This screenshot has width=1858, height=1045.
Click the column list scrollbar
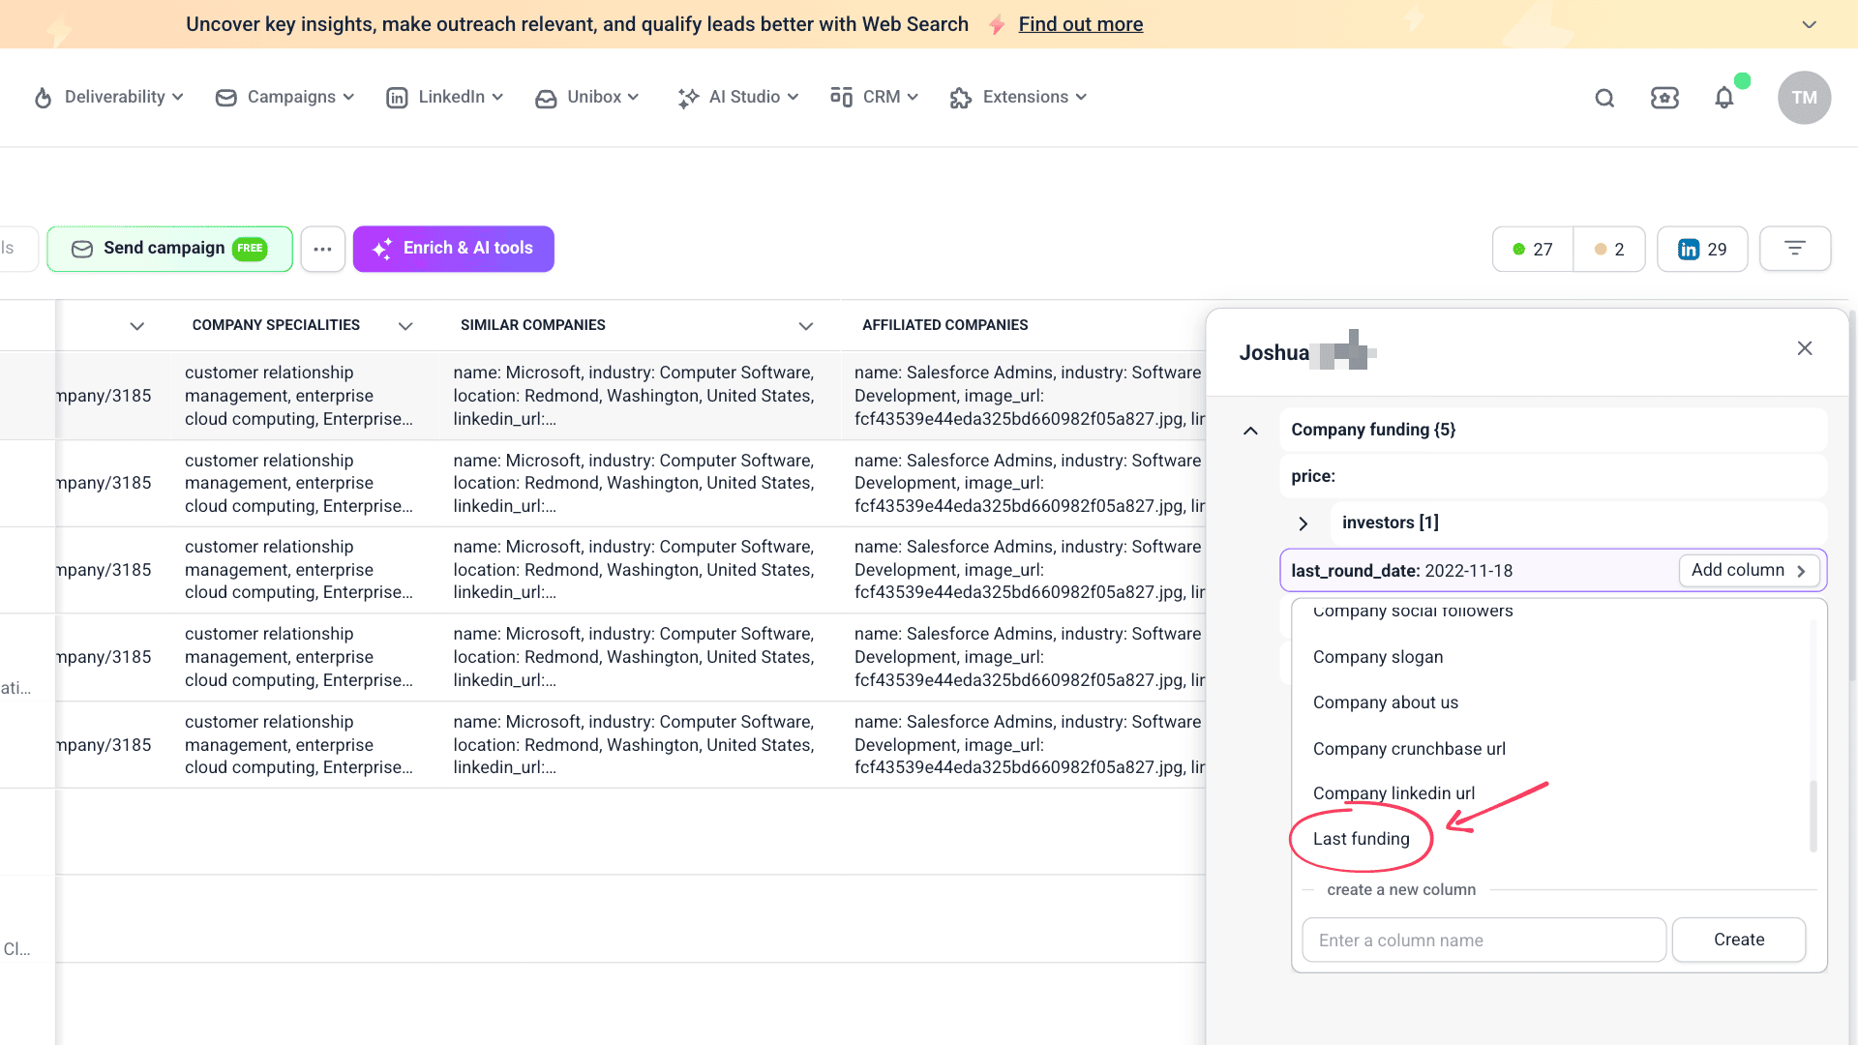(1813, 816)
